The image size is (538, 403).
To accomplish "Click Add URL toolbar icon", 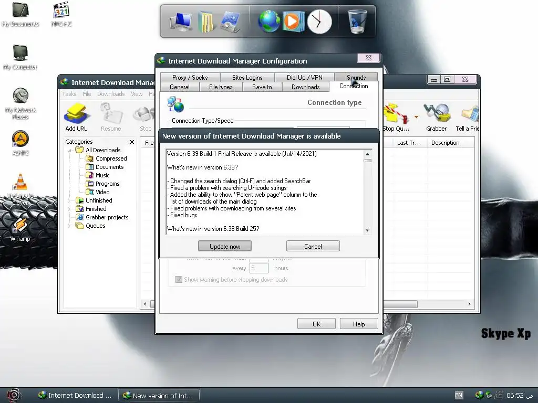I will (x=76, y=117).
